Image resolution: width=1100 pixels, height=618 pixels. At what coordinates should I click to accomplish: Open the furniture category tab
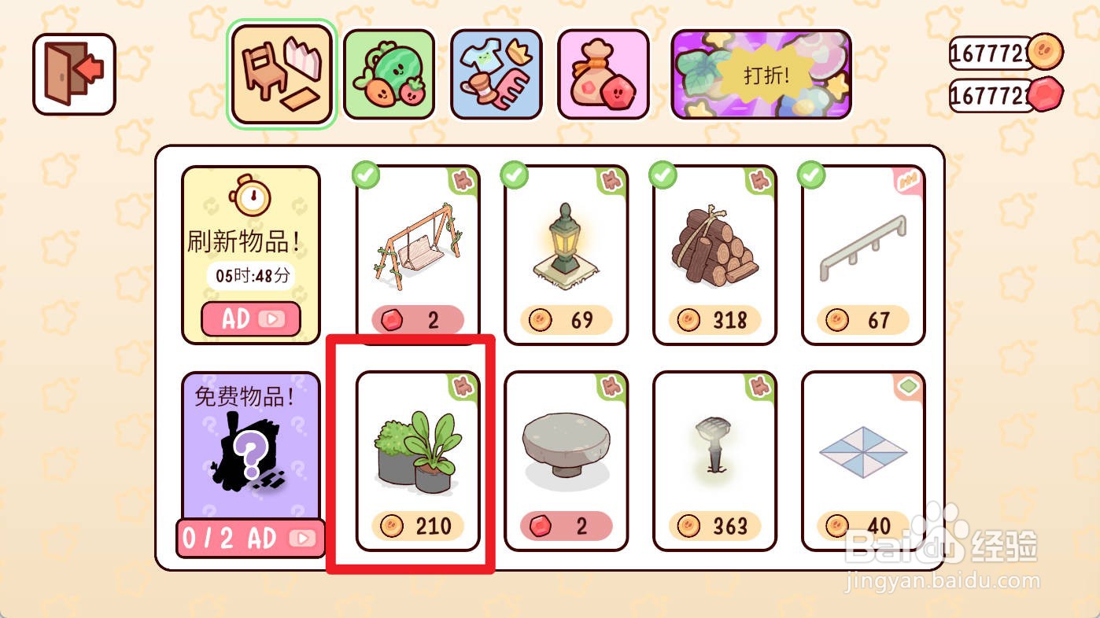(x=282, y=75)
